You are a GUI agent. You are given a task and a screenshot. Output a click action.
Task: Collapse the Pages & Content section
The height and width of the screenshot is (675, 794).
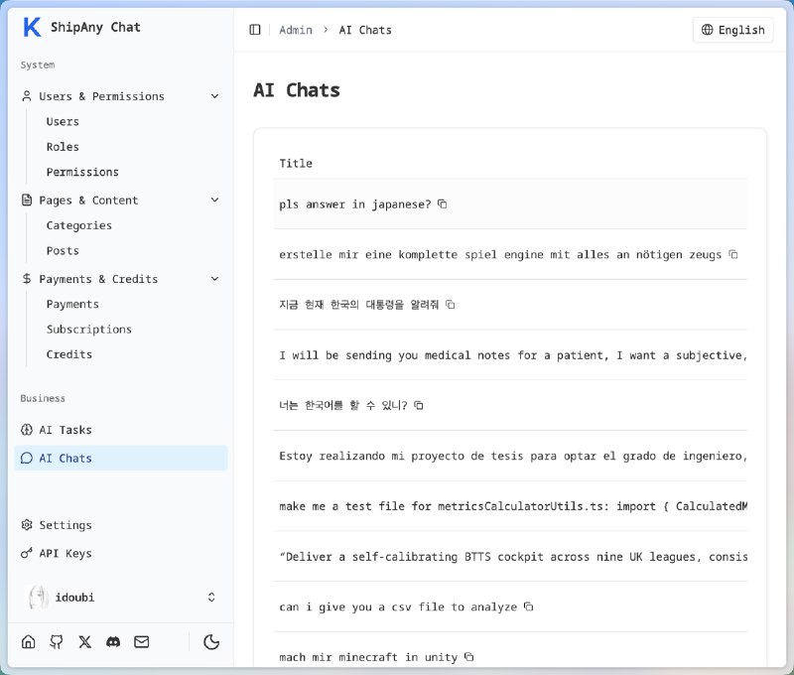coord(215,201)
